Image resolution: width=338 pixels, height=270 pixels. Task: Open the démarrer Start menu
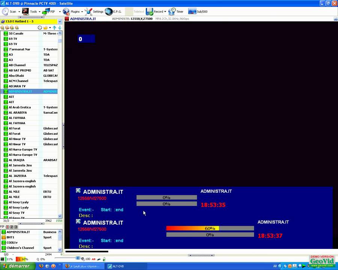coord(18,266)
